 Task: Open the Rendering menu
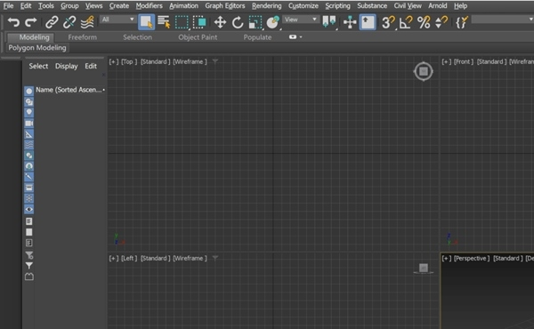coord(267,6)
